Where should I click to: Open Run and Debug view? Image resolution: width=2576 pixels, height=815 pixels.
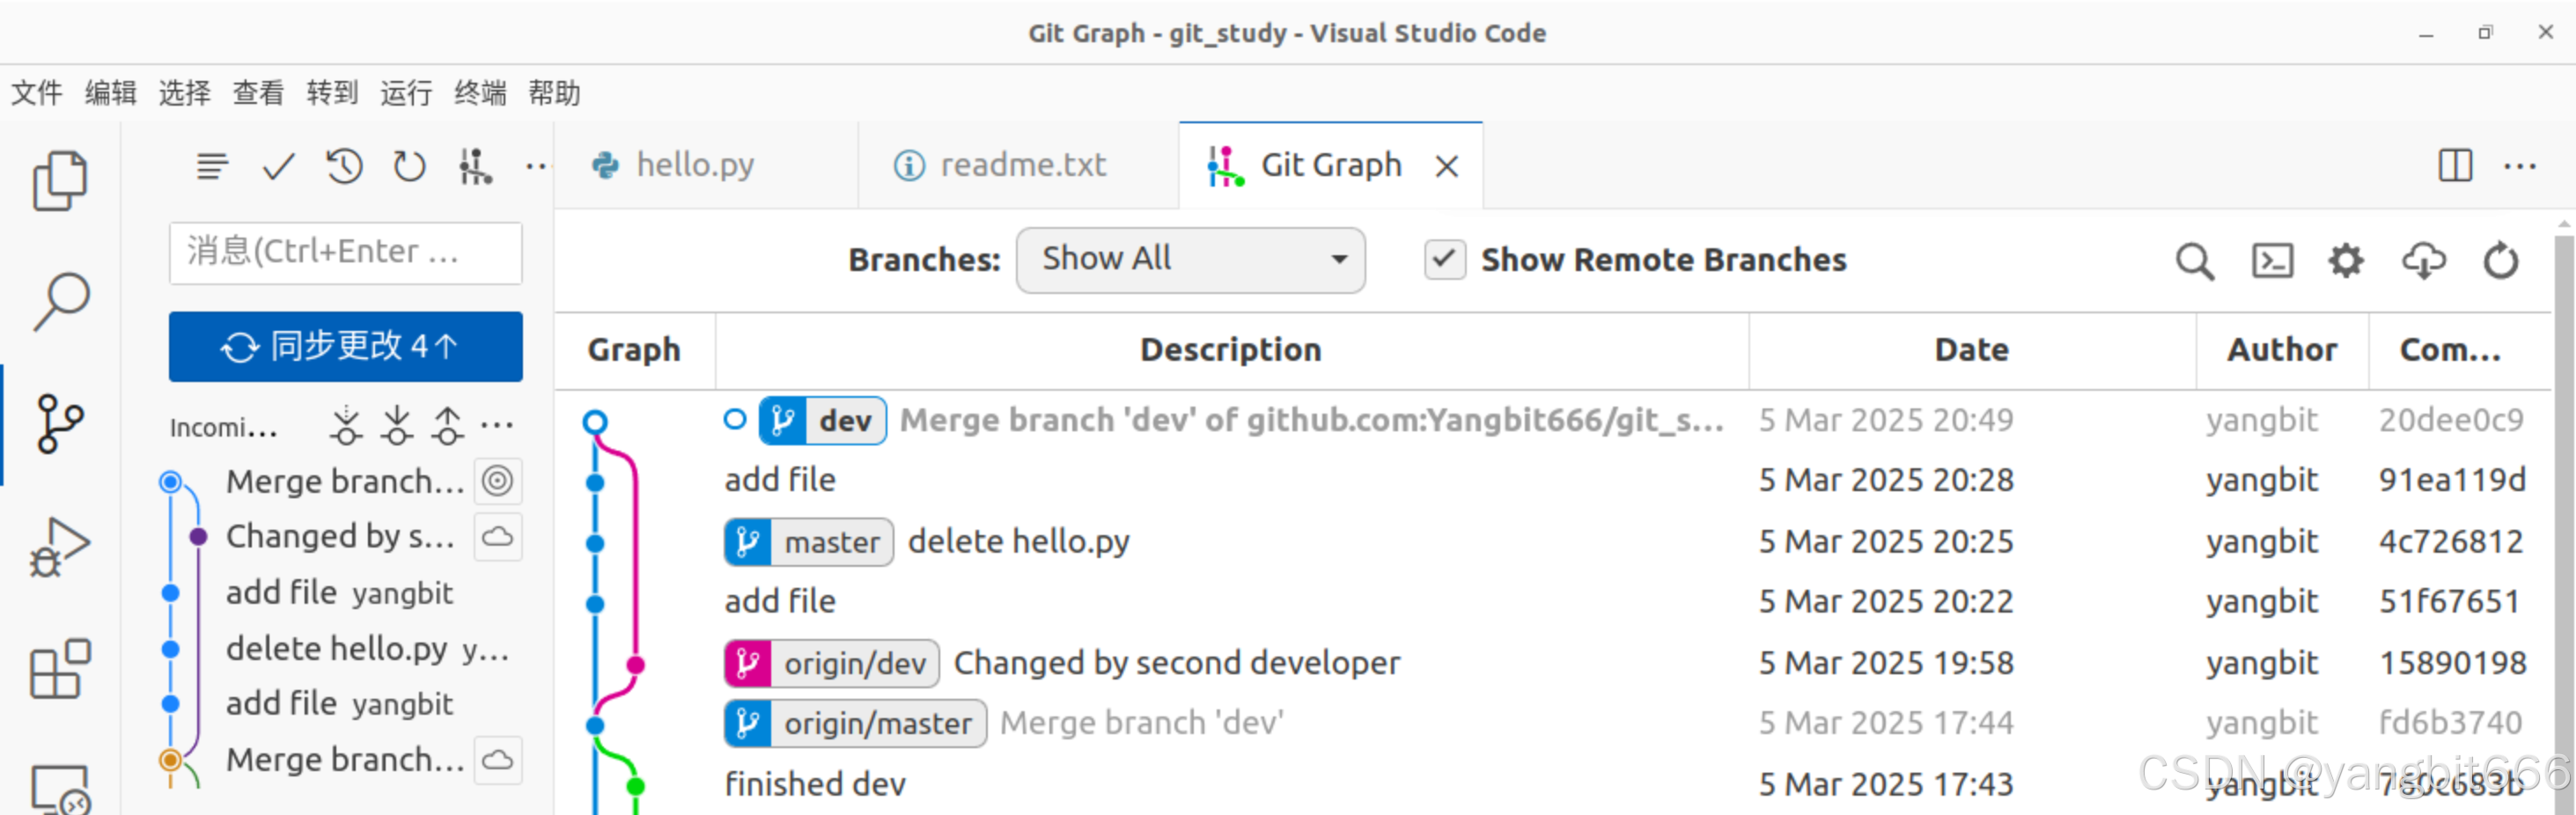[x=60, y=546]
